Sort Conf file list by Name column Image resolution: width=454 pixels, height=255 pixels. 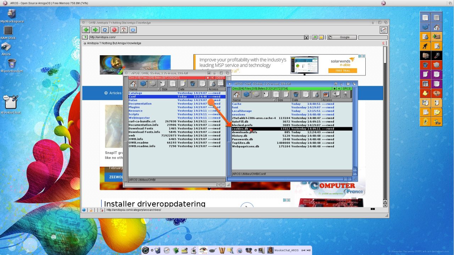click(254, 100)
